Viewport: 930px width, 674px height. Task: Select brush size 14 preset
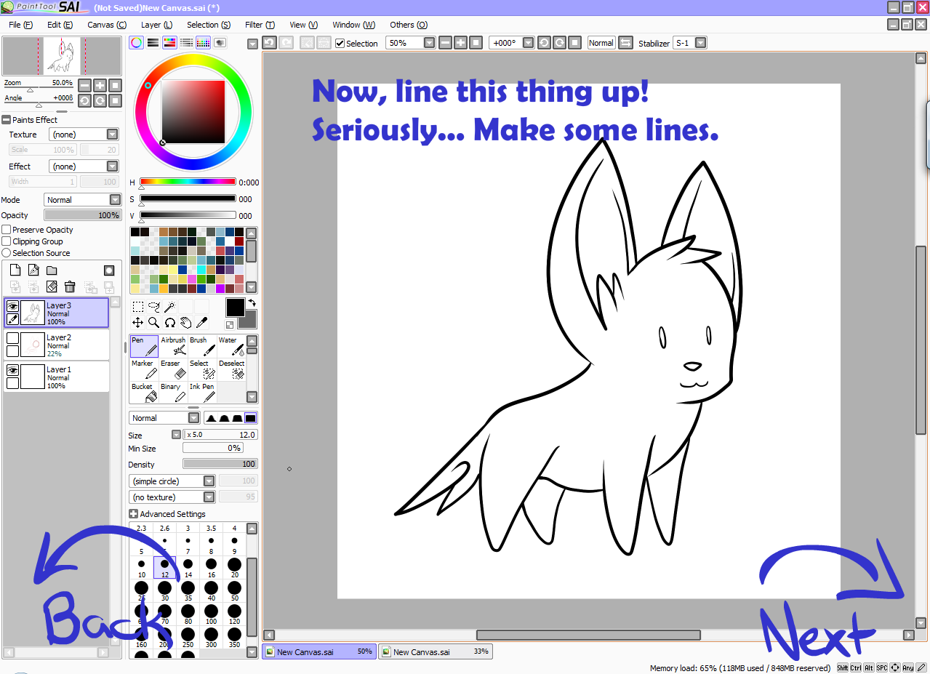pos(188,568)
